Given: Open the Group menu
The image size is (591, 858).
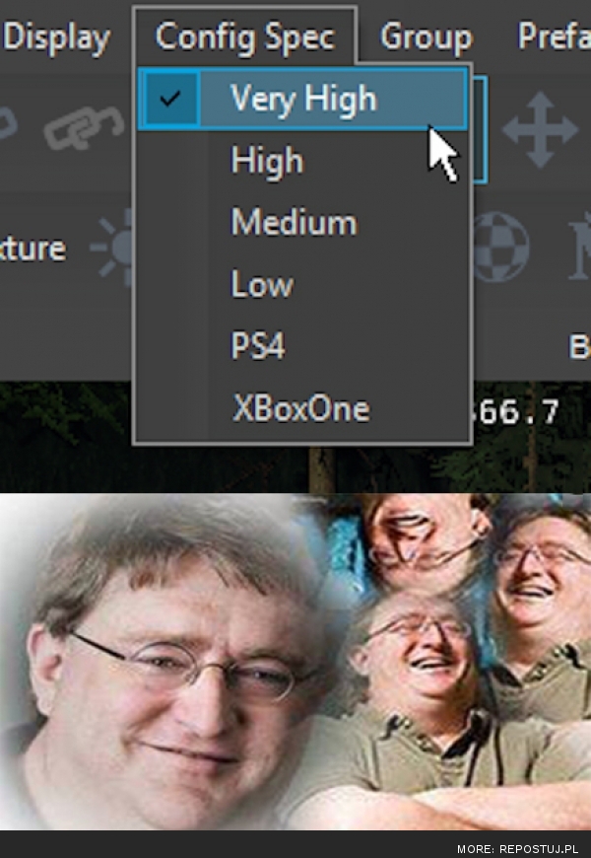Looking at the screenshot, I should pyautogui.click(x=426, y=37).
